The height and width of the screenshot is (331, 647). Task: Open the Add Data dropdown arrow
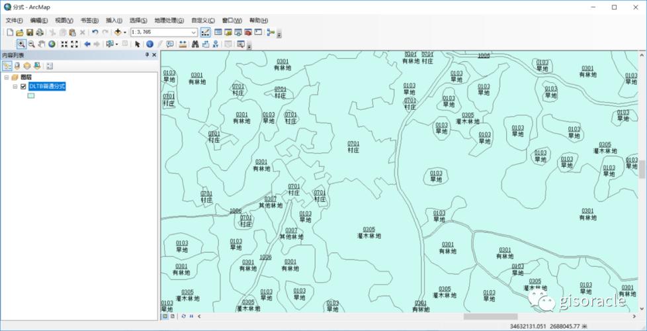tap(124, 32)
